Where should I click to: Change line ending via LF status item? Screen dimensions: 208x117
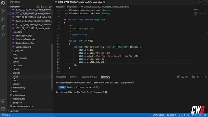(188, 115)
